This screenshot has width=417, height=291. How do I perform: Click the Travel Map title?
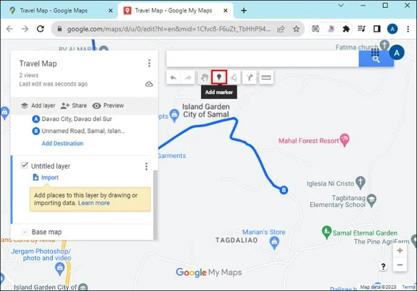click(38, 63)
